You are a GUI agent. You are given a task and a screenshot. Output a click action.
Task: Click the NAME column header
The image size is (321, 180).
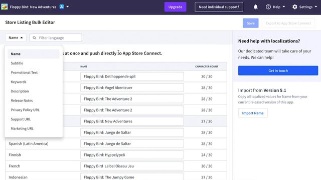click(x=84, y=66)
